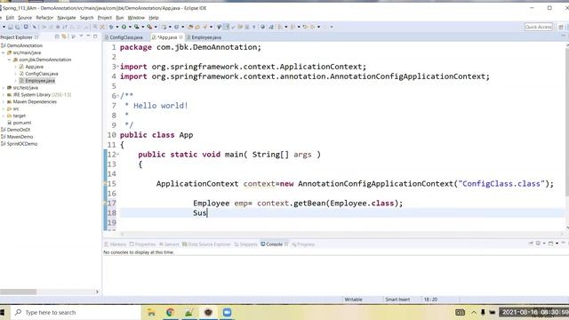Open Run launch dropdown arrow
The width and height of the screenshot is (569, 320).
pyautogui.click(x=130, y=27)
